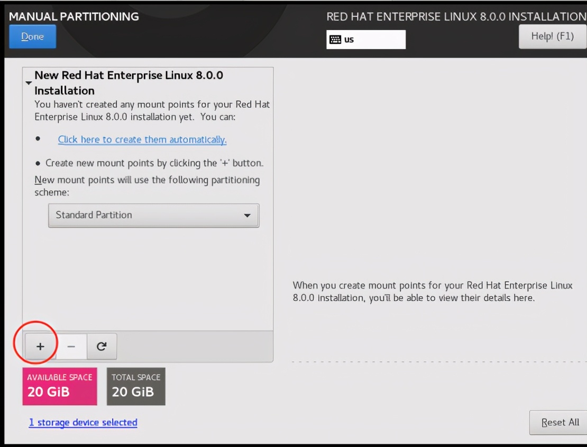Image resolution: width=587 pixels, height=447 pixels.
Task: Click the Done button
Action: click(x=33, y=36)
